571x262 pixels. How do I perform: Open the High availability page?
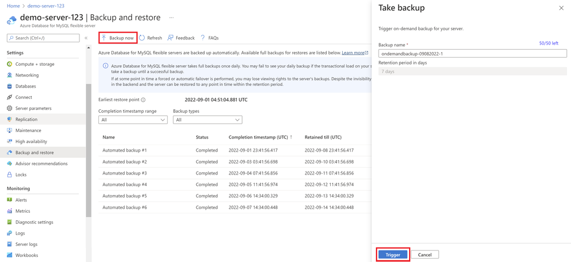click(x=31, y=141)
